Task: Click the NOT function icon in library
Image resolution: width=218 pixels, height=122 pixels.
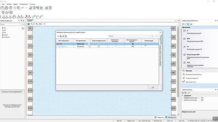Action: [185, 47]
